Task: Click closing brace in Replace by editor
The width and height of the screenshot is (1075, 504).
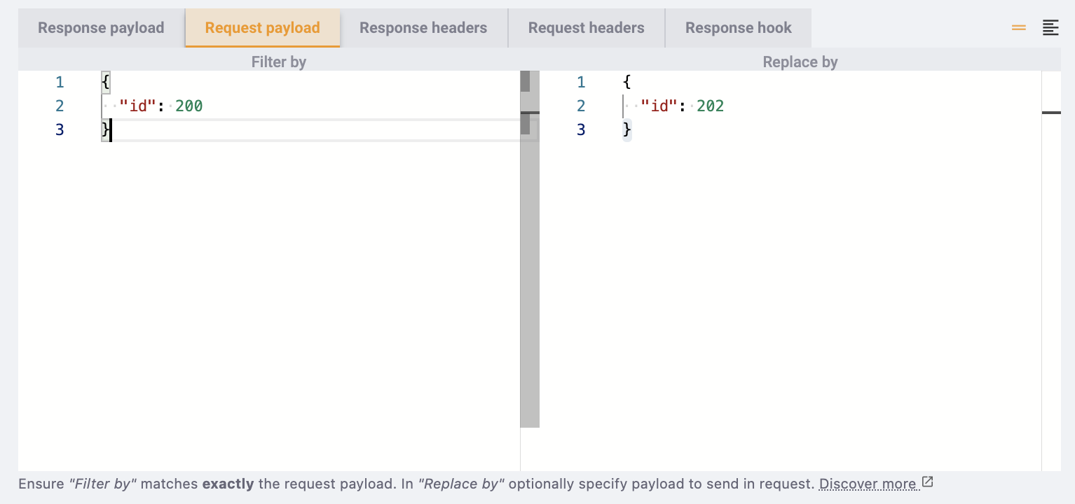Action: click(627, 130)
